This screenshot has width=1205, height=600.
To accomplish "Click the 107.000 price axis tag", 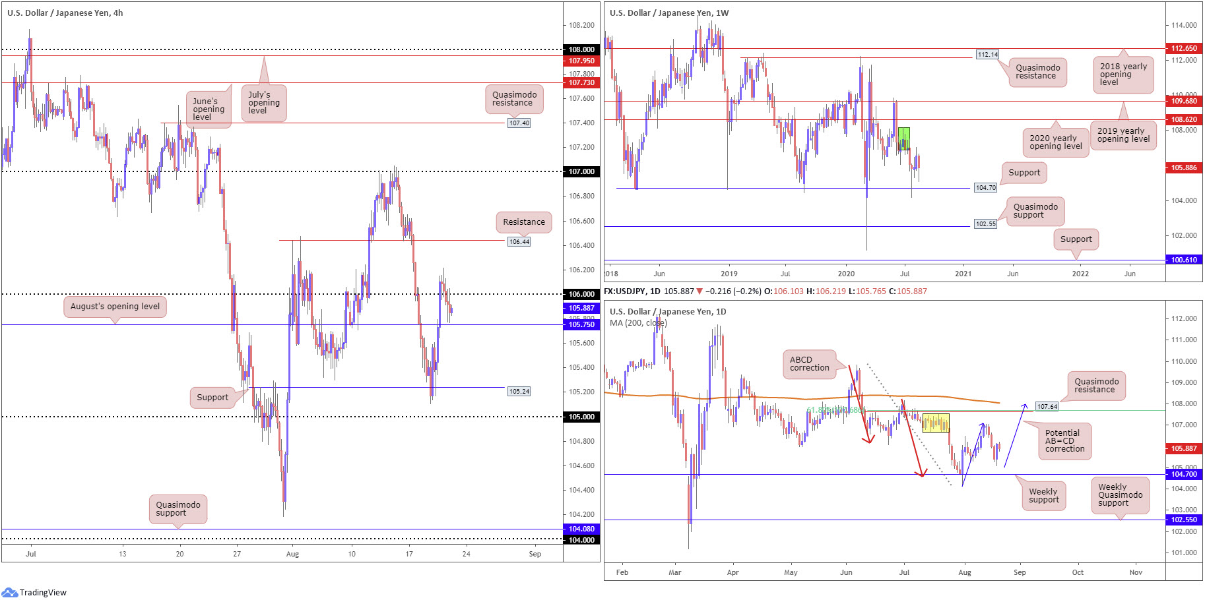I will click(x=581, y=171).
